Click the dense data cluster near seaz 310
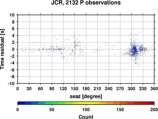Viewport: 158px width, 119px height. tap(135, 50)
